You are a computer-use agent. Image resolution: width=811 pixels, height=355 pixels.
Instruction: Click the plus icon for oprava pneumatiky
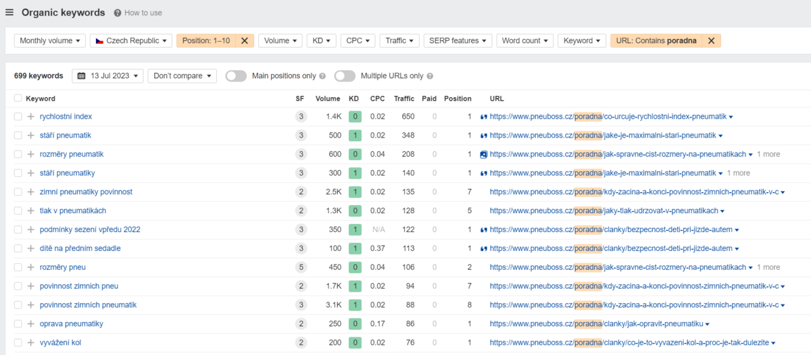tap(30, 324)
